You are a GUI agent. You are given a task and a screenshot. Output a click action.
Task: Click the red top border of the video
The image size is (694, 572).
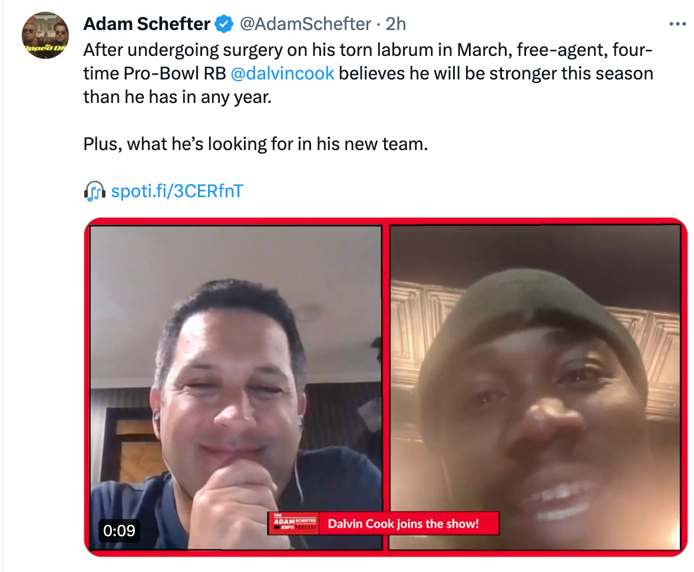coord(385,221)
